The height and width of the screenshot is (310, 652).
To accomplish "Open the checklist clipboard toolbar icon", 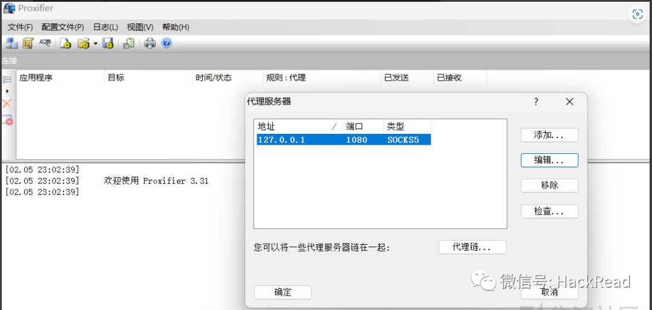I will 129,43.
